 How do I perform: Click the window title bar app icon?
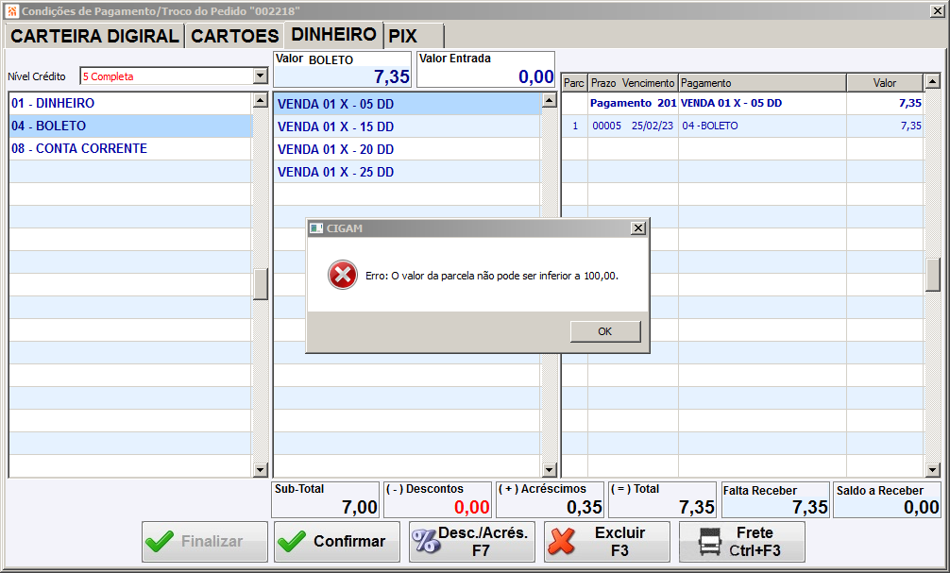pos(12,11)
